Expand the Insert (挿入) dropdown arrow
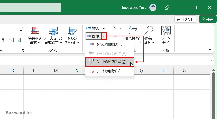The image size is (217, 119). (x=104, y=28)
